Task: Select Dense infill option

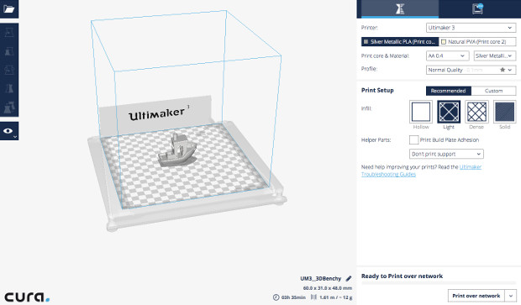Action: (x=476, y=112)
